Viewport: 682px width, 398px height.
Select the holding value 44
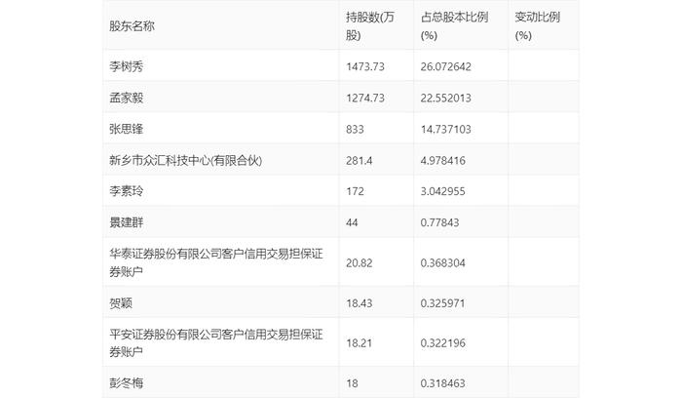point(352,222)
